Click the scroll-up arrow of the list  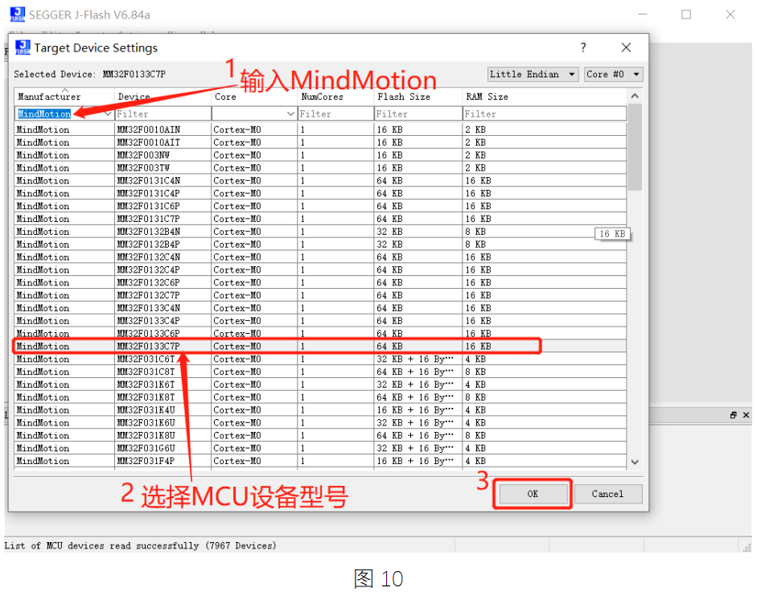pos(635,96)
